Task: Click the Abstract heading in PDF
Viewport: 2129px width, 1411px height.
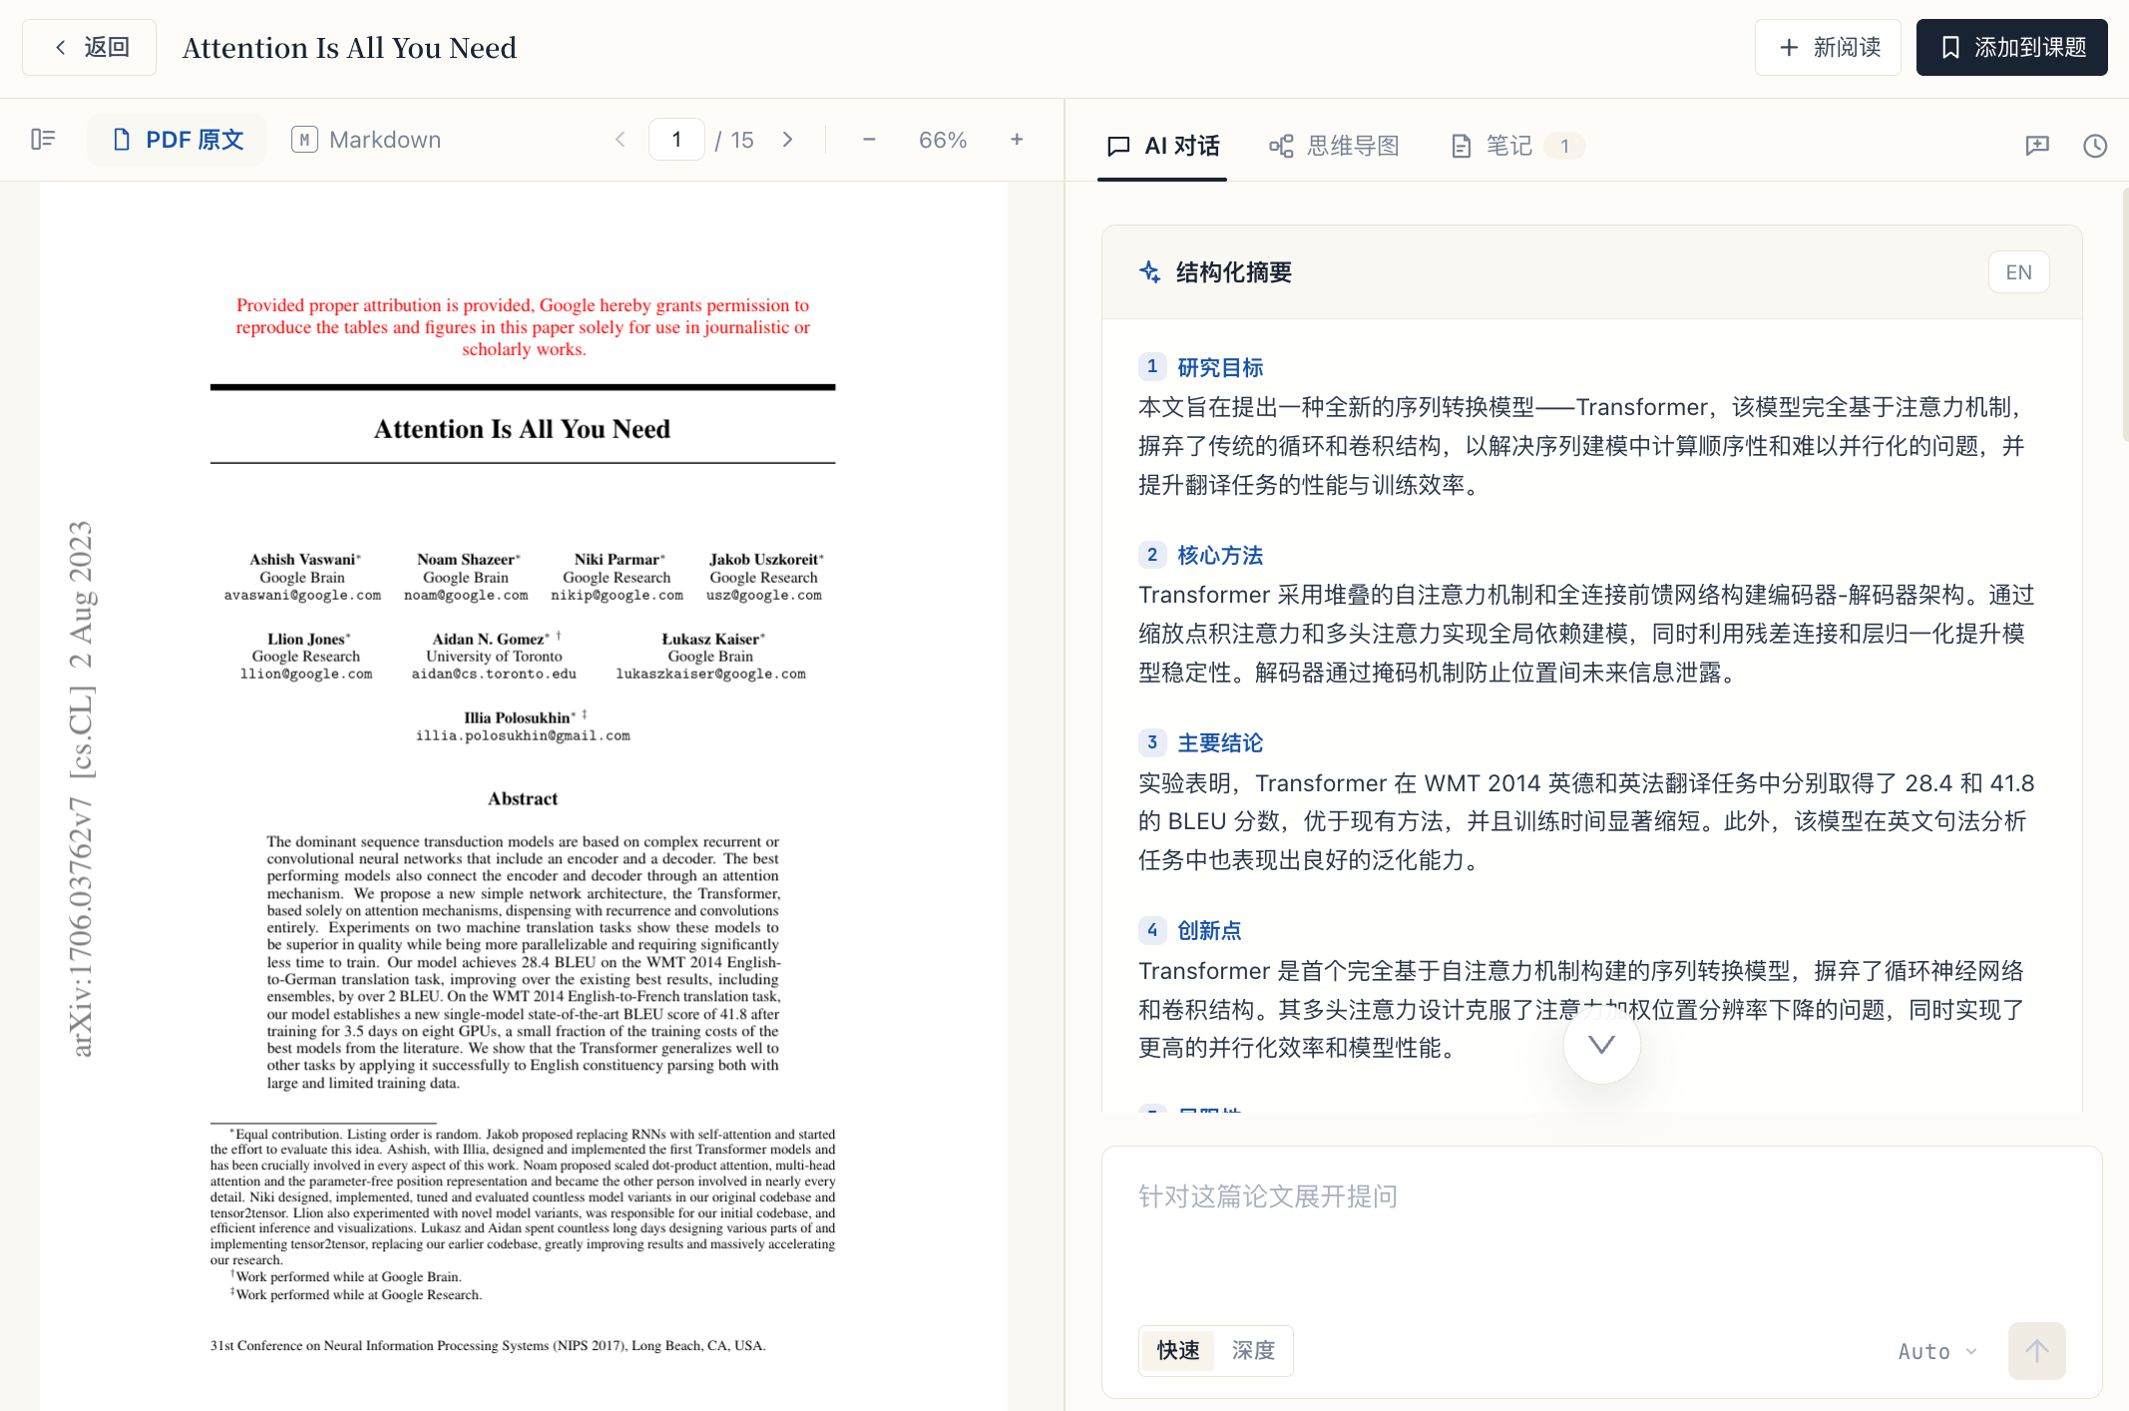Action: [523, 798]
